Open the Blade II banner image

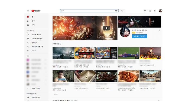coord(139,22)
